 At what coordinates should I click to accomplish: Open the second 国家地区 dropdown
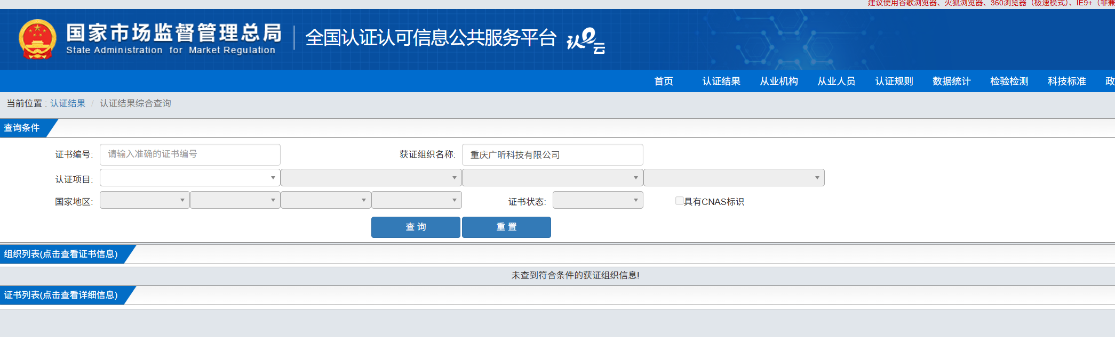click(x=235, y=200)
